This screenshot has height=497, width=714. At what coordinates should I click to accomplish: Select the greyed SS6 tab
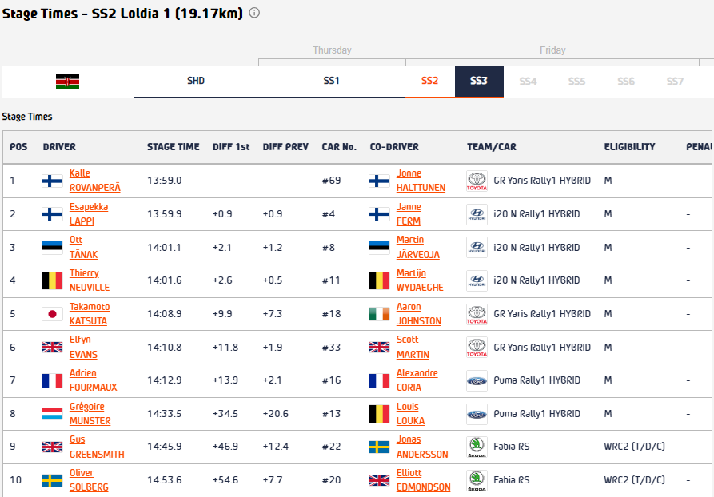click(x=626, y=82)
